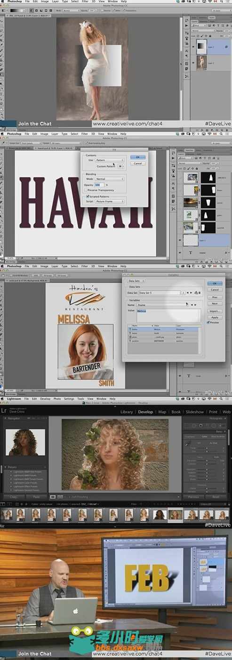Confirm the Fill dialog with OK
232x660 pixels.
137,157
